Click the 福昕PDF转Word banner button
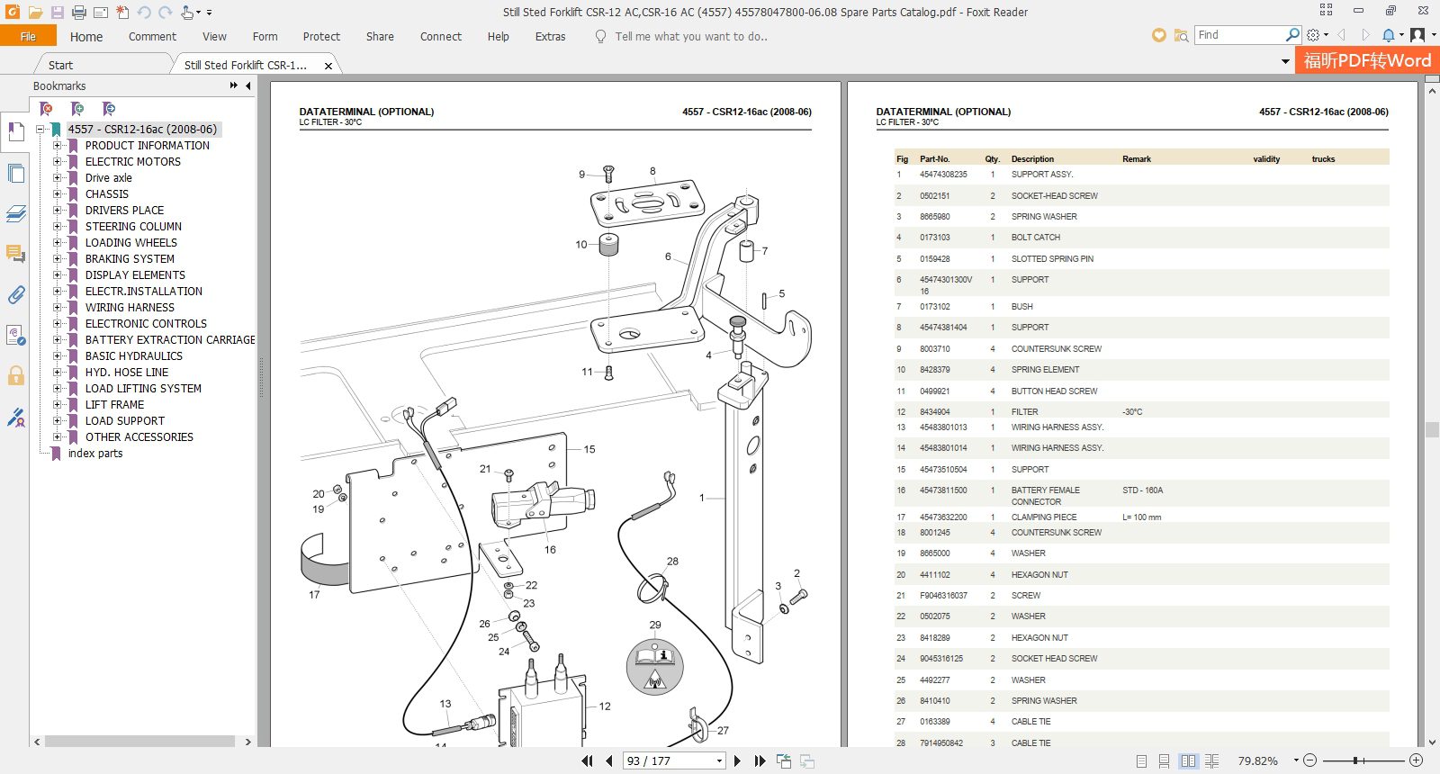Screen dimensions: 1440x774 click(1366, 61)
